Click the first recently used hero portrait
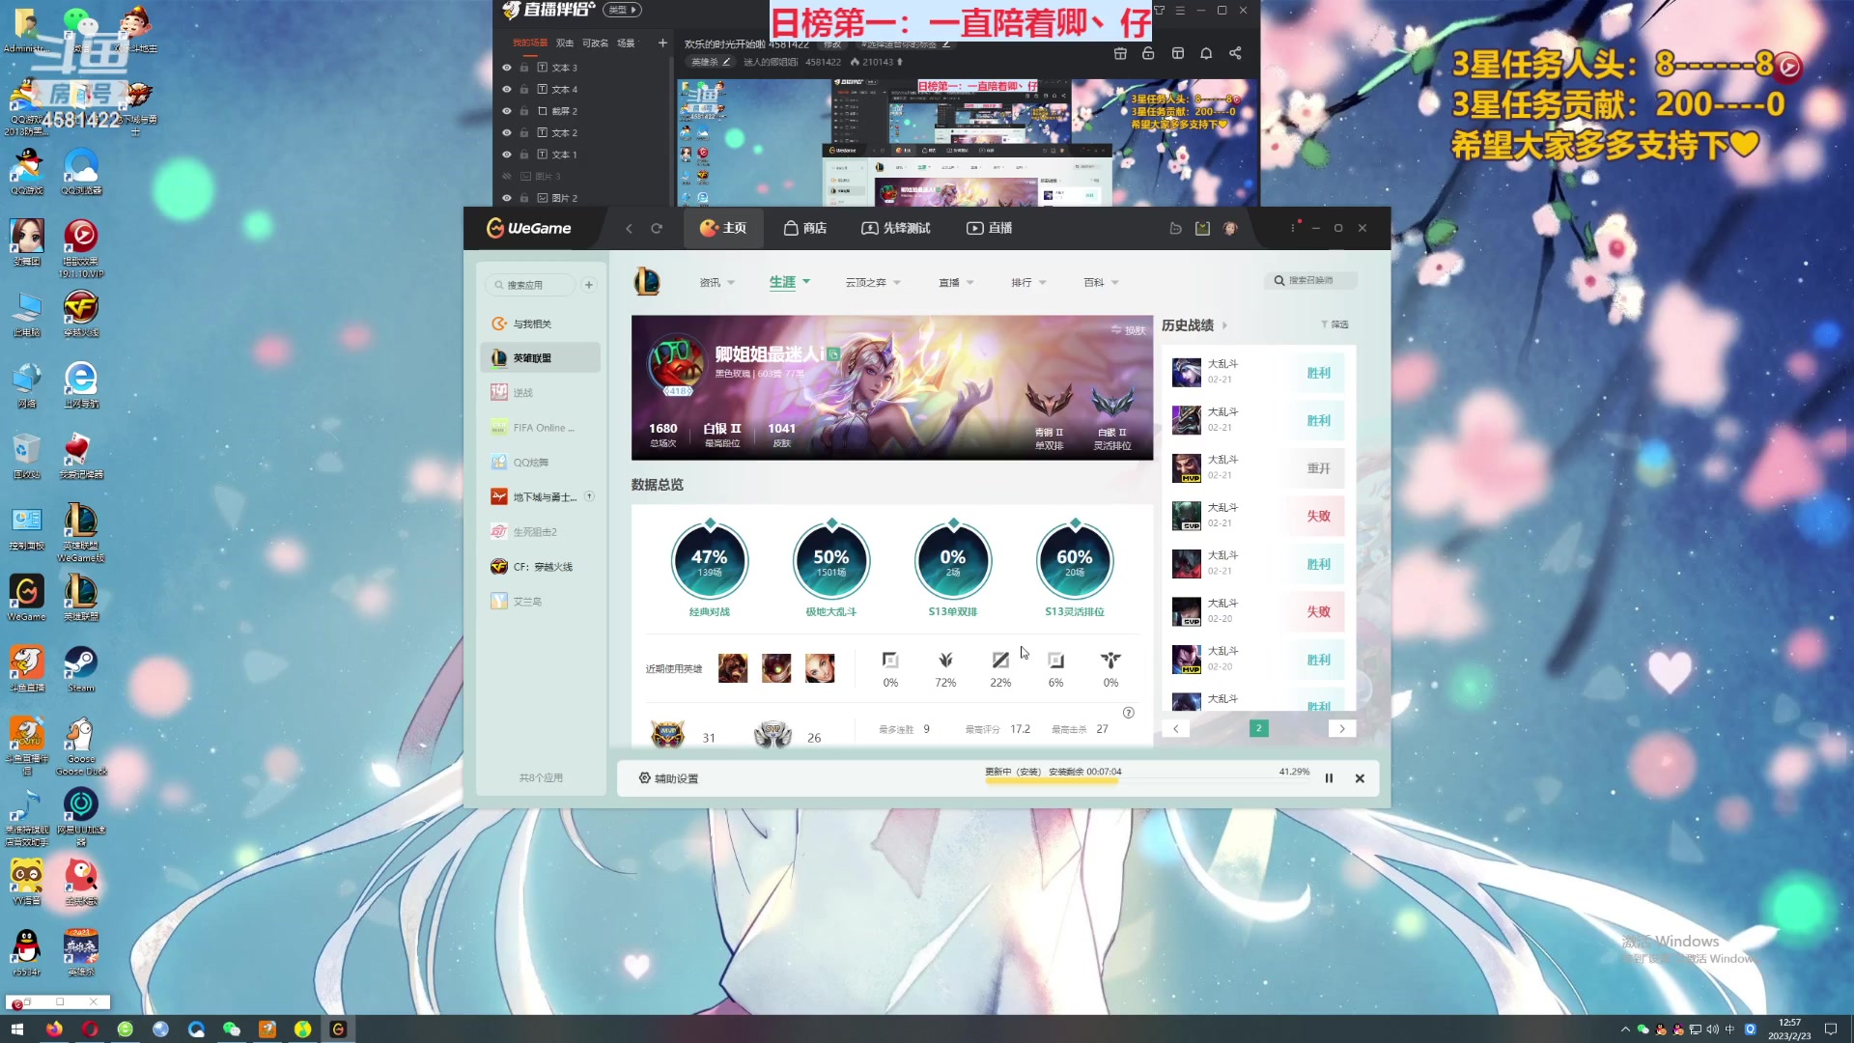1854x1043 pixels. 733,668
